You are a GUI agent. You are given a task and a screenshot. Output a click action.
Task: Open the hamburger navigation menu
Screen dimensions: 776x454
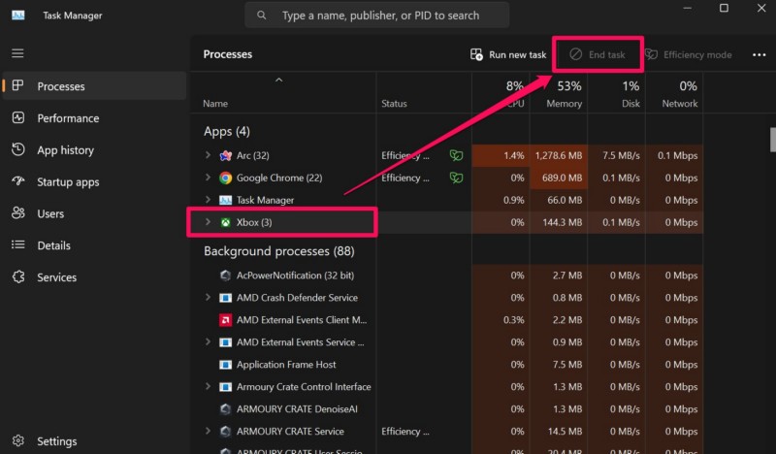(17, 53)
